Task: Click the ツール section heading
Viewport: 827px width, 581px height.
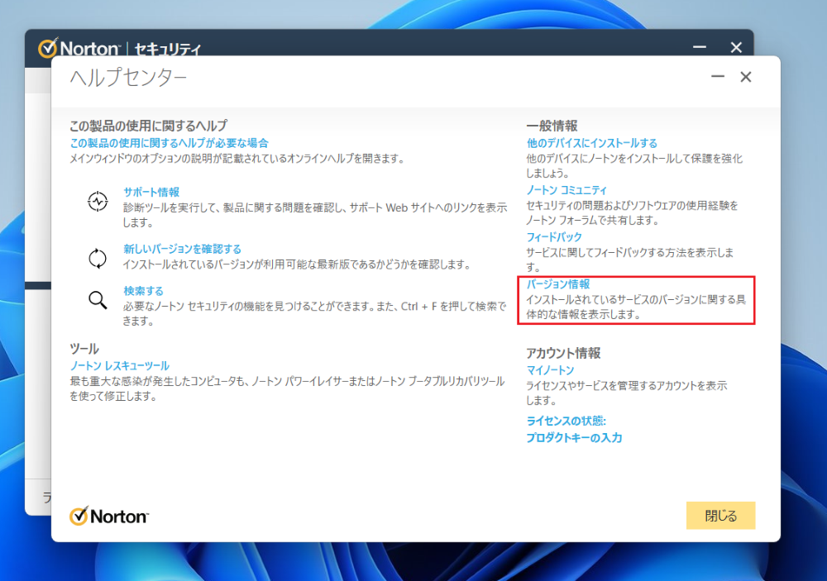Action: click(84, 349)
